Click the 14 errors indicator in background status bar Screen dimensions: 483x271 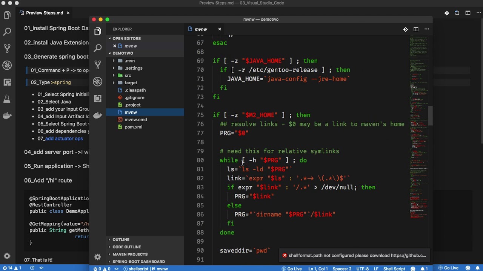pyautogui.click(x=12, y=268)
